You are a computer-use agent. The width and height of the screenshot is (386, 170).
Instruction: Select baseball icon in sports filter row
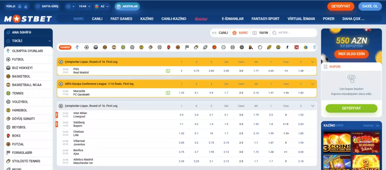coord(159,47)
